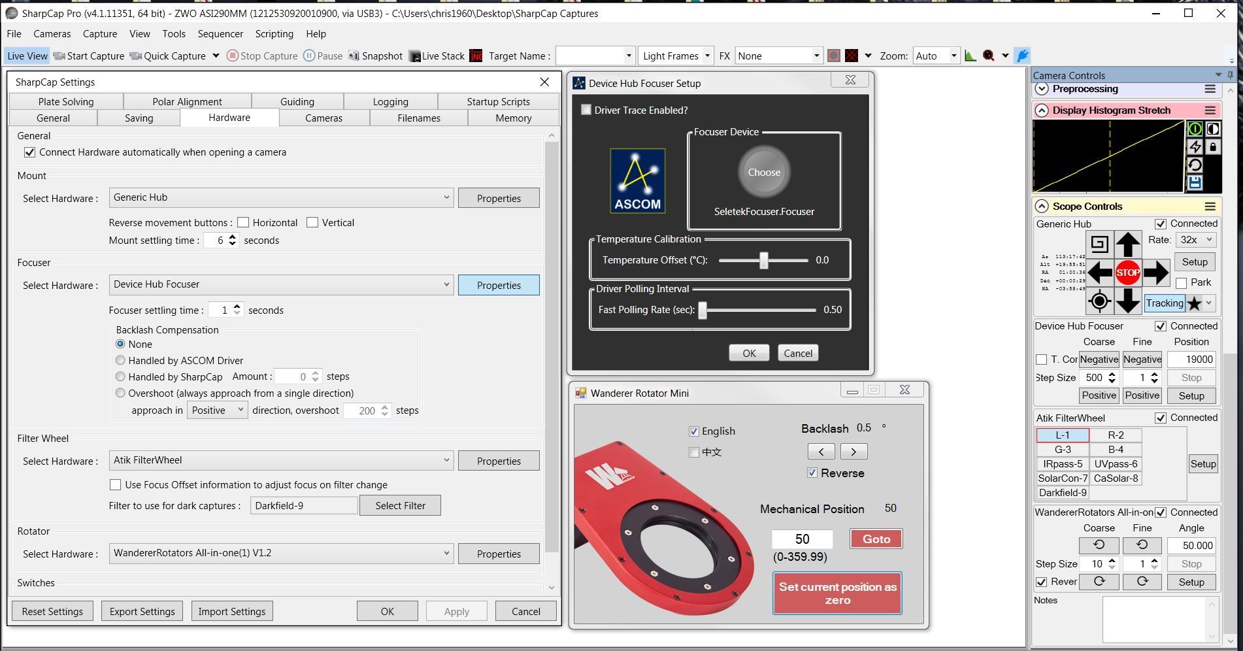Viewport: 1243px width, 651px height.
Task: Move the mount left with the left arrow
Action: pyautogui.click(x=1100, y=273)
